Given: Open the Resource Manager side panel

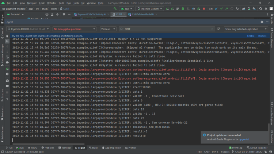Looking at the screenshot, I should point(2,55).
